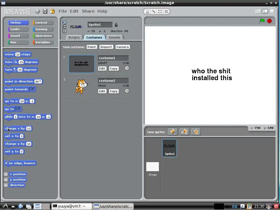Image resolution: width=280 pixels, height=210 pixels.
Task: Click the green flag to start
Action: pos(262,21)
